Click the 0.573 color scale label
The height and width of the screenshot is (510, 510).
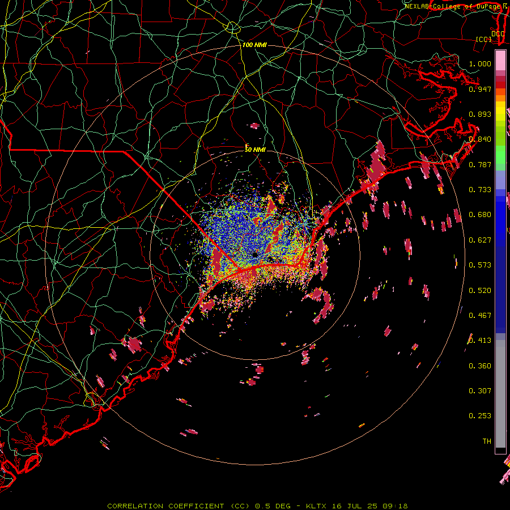(x=480, y=265)
